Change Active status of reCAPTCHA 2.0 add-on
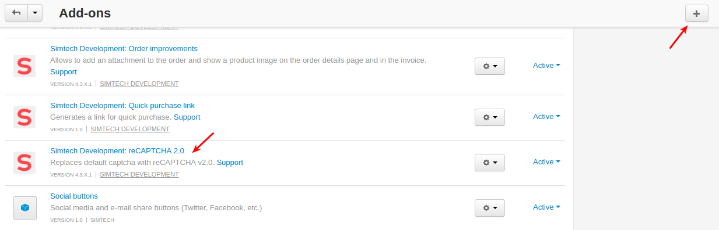The height and width of the screenshot is (230, 719). (x=546, y=162)
